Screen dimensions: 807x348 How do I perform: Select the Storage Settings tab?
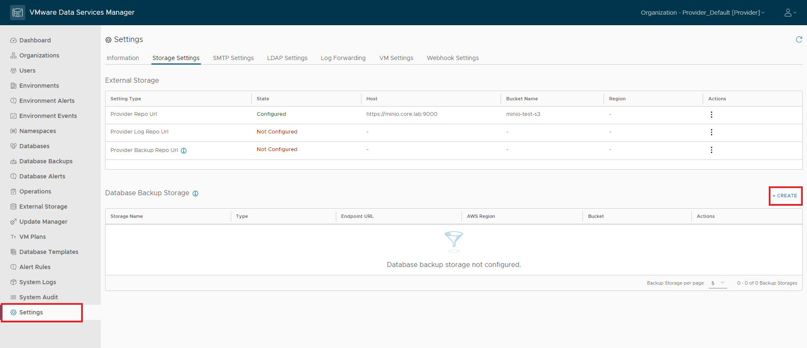tap(176, 58)
